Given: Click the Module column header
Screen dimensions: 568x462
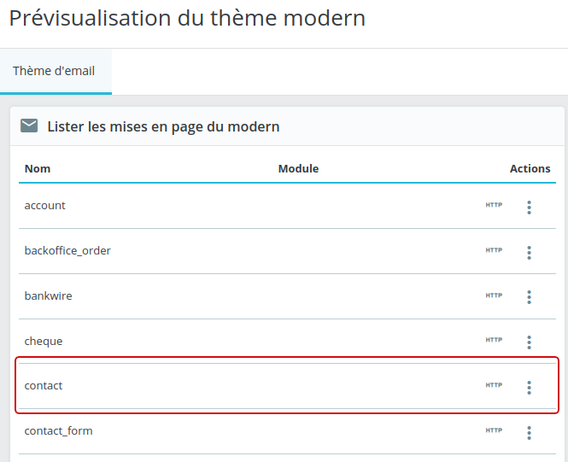Looking at the screenshot, I should point(298,168).
